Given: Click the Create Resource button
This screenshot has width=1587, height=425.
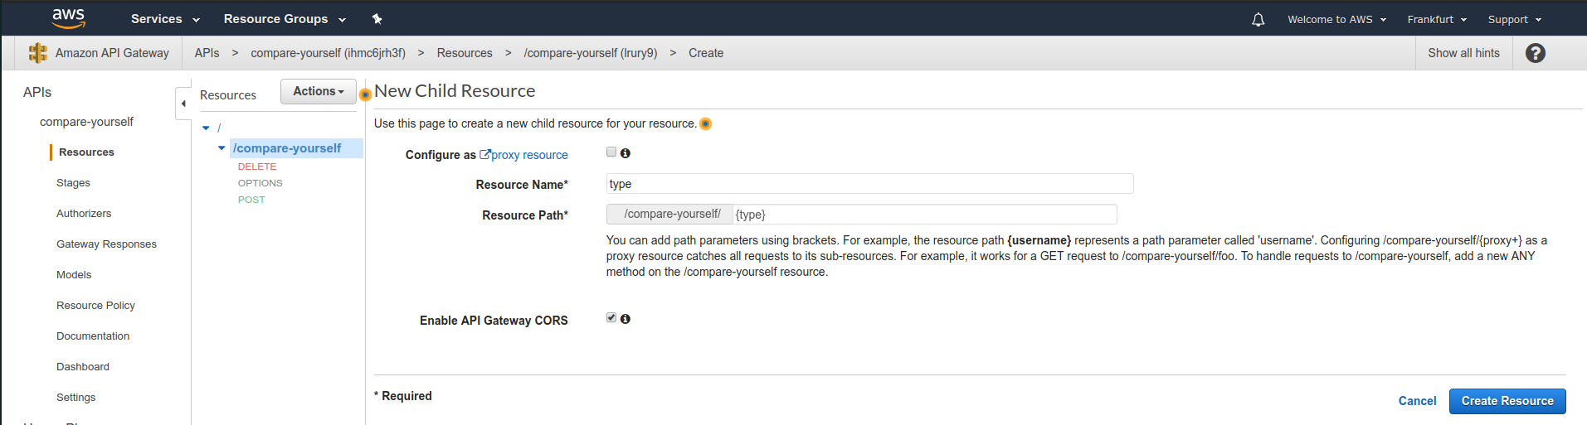Looking at the screenshot, I should pyautogui.click(x=1507, y=401).
